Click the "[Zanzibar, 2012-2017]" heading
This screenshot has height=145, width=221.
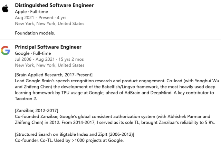click(x=36, y=111)
